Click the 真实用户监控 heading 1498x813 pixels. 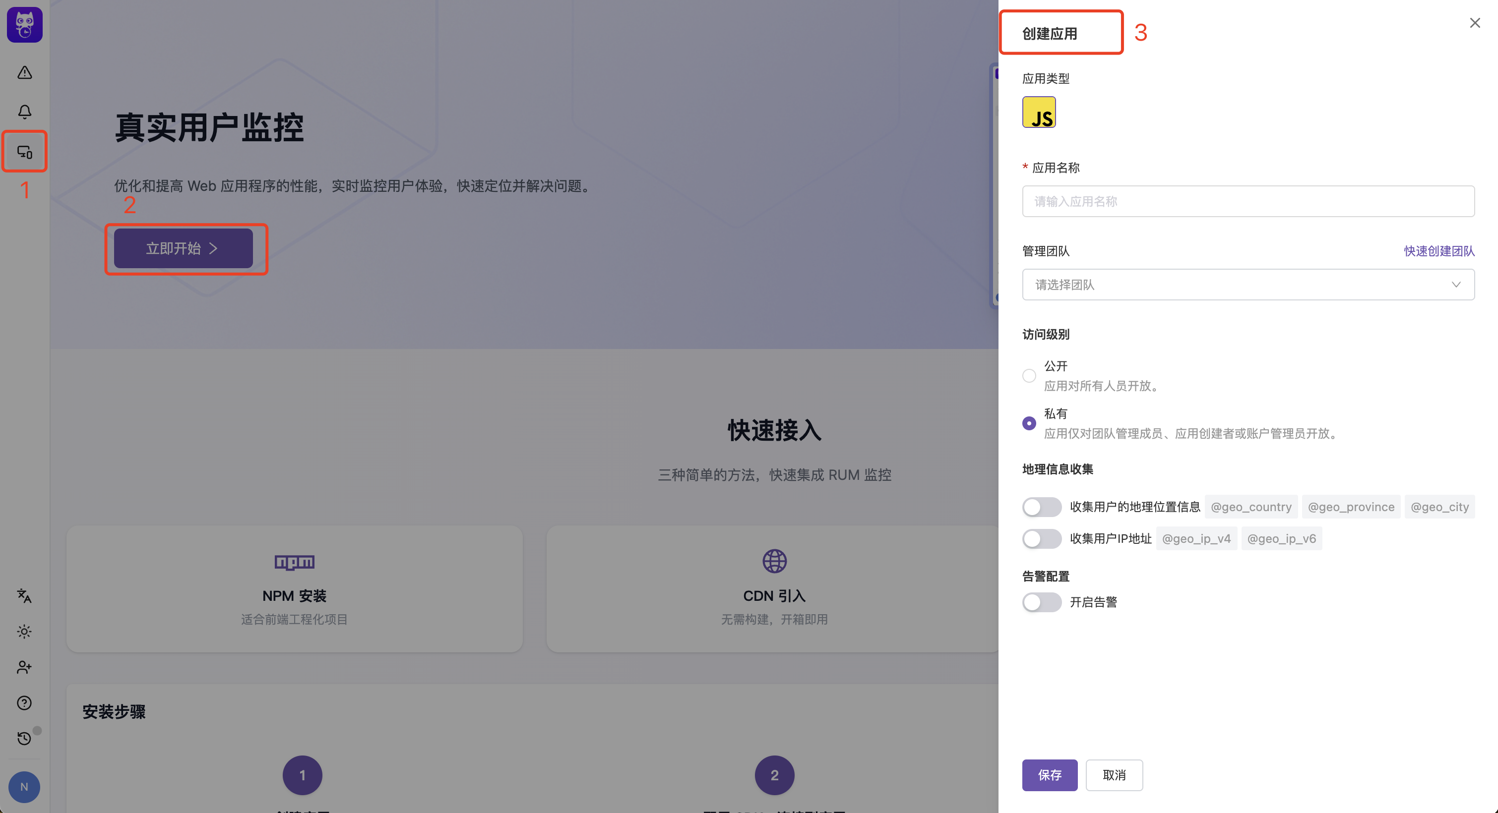tap(209, 127)
